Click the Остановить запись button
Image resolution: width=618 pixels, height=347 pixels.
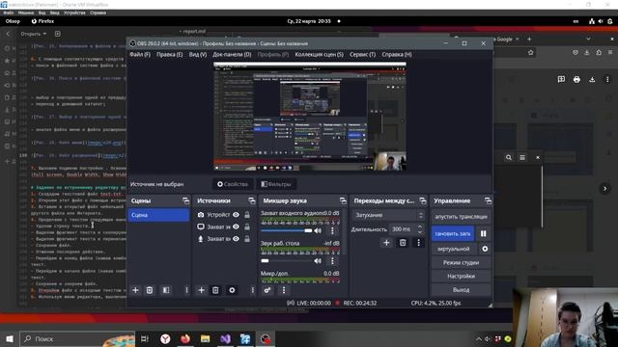[x=453, y=233]
